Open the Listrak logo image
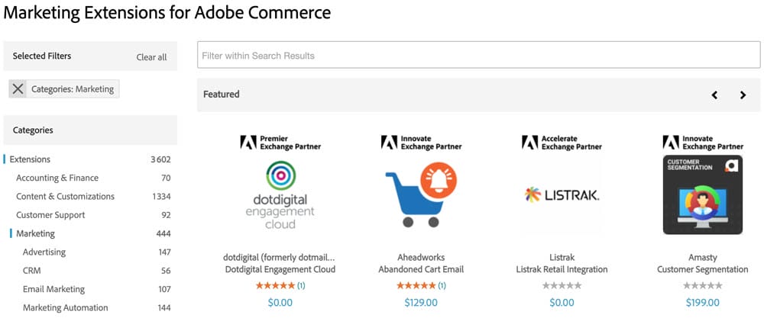The height and width of the screenshot is (318, 764). pos(562,195)
